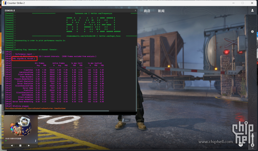Click the "fpsheaven.com || twitter.com/frequencycs" text

[94, 13]
